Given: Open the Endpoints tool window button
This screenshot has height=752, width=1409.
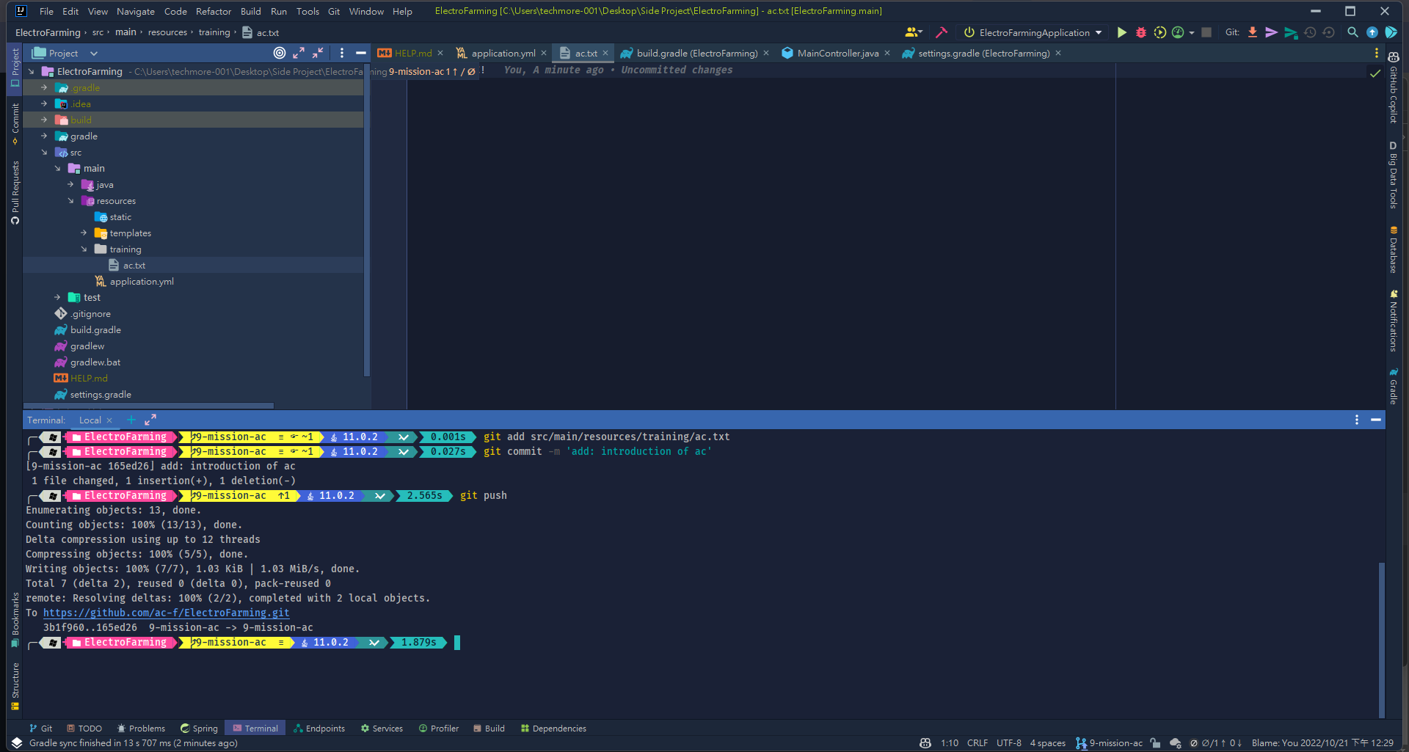Looking at the screenshot, I should (x=319, y=729).
